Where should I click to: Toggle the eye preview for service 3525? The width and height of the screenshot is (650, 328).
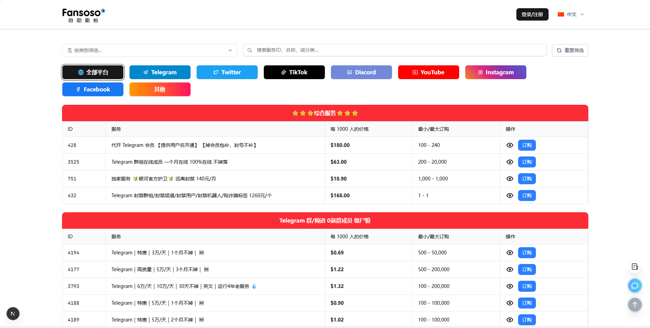click(510, 162)
